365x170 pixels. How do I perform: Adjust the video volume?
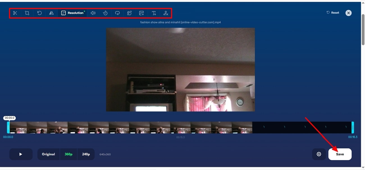(93, 13)
